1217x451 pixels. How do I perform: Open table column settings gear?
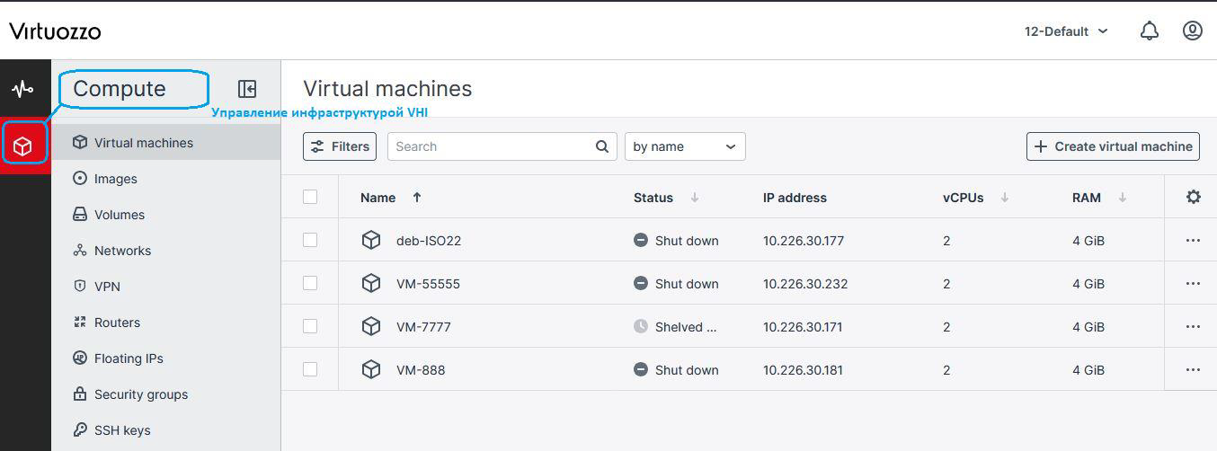click(1193, 198)
